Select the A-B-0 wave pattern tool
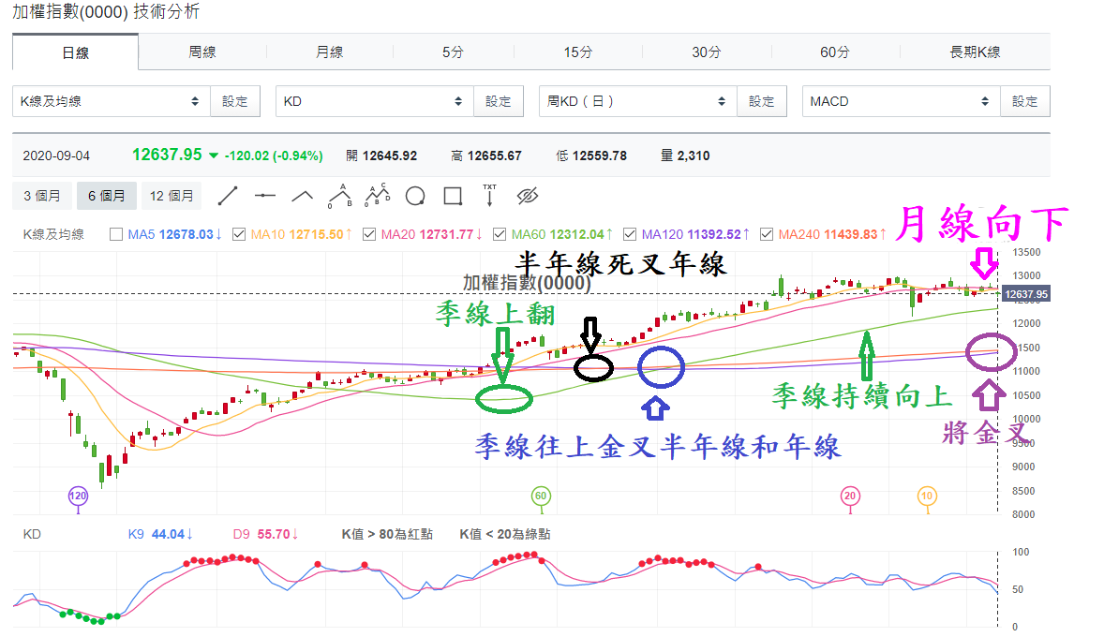The image size is (1119, 637). pyautogui.click(x=340, y=196)
